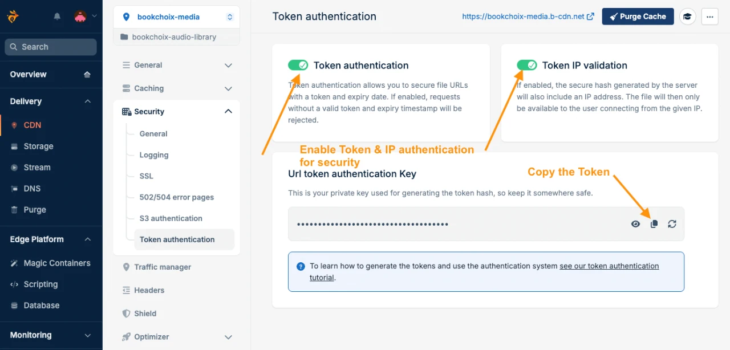Copy the URL token authentication key
The height and width of the screenshot is (350, 730).
click(654, 223)
